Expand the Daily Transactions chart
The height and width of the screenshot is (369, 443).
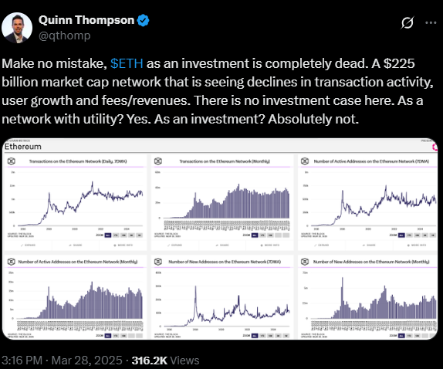coord(28,245)
